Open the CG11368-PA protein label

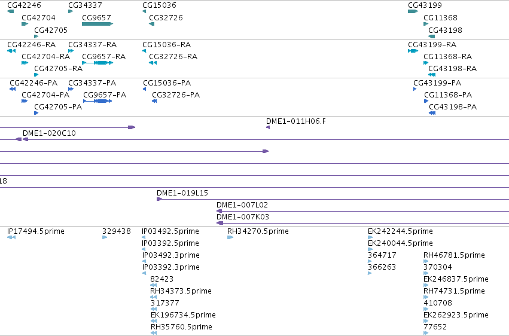448,94
